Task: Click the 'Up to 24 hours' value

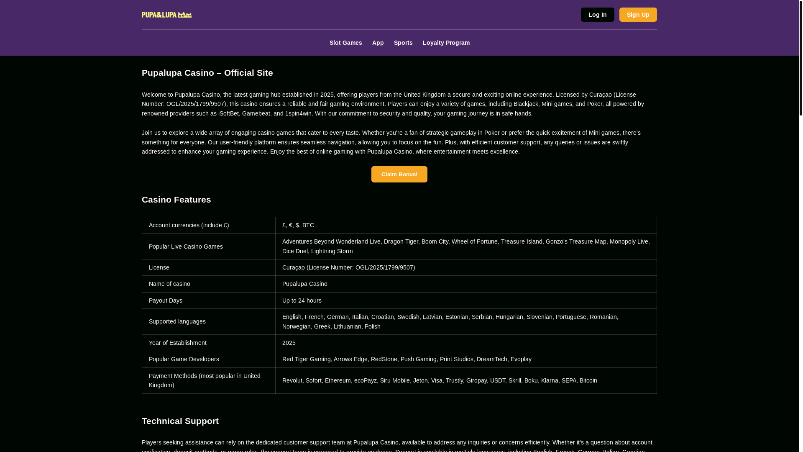Action: click(x=466, y=300)
